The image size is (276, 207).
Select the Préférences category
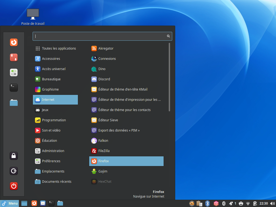tap(55, 161)
